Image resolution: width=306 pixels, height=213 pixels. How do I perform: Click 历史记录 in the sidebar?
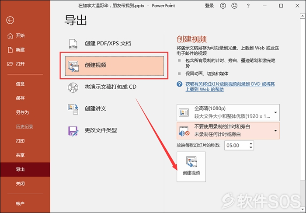click(25, 127)
